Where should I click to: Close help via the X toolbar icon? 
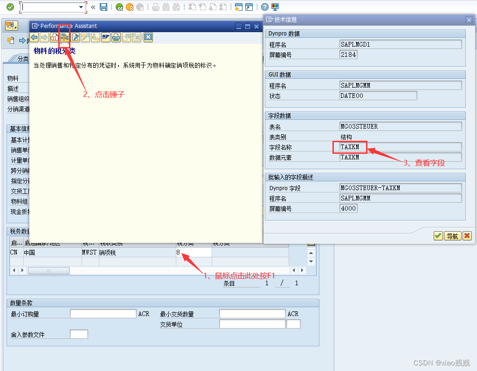(148, 37)
